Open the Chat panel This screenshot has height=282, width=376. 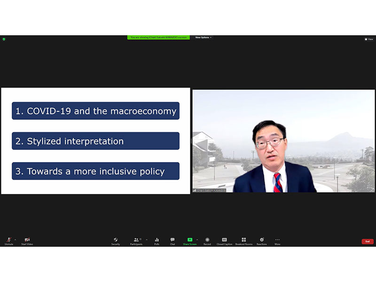click(172, 241)
